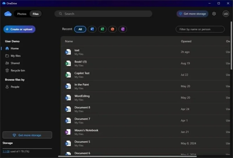Open the Document 7 file
The width and height of the screenshot is (233, 158).
(82, 119)
